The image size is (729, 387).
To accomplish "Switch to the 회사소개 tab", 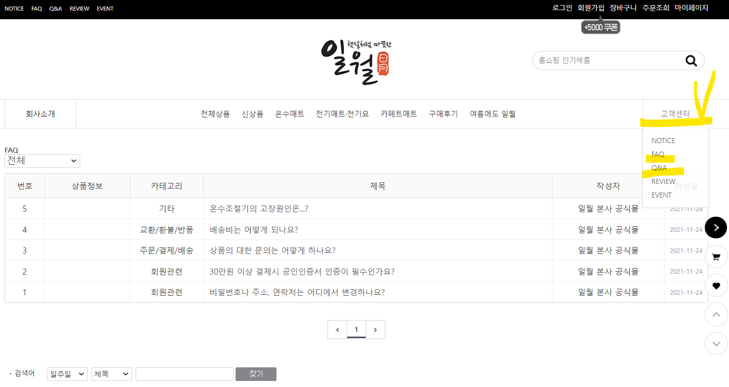I will tap(40, 114).
